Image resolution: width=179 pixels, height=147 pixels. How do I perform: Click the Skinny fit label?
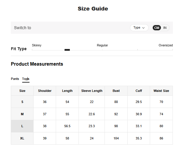pos(37,45)
